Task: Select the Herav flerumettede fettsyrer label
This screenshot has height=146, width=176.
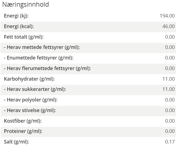Action: click(47, 68)
